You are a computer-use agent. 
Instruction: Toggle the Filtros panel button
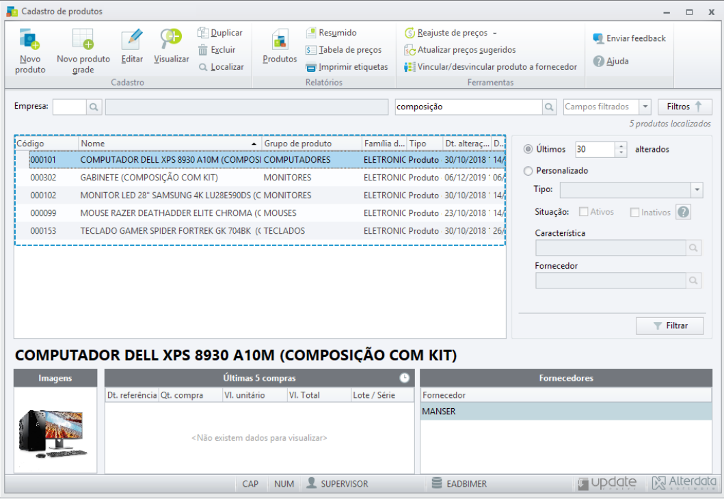pos(685,107)
